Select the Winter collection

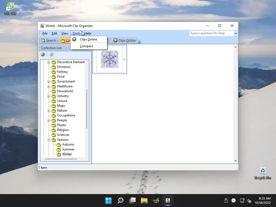[x=67, y=154]
